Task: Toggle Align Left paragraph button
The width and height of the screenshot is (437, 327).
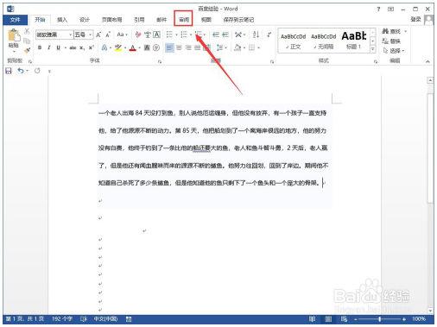Action: (x=169, y=47)
